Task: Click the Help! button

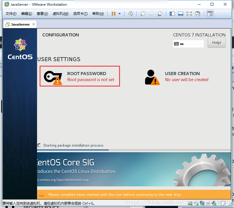Action: pos(217,43)
